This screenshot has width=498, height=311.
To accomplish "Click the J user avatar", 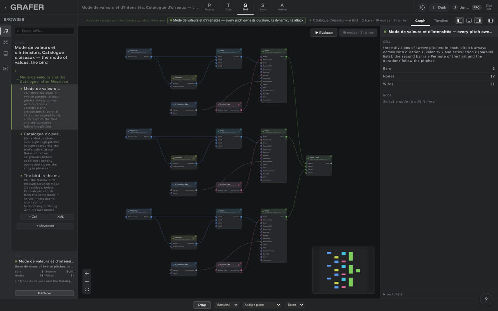I will click(455, 7).
